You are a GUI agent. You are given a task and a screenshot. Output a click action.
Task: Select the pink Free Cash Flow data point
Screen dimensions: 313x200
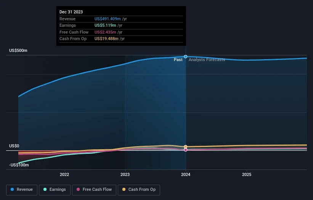tap(186, 150)
